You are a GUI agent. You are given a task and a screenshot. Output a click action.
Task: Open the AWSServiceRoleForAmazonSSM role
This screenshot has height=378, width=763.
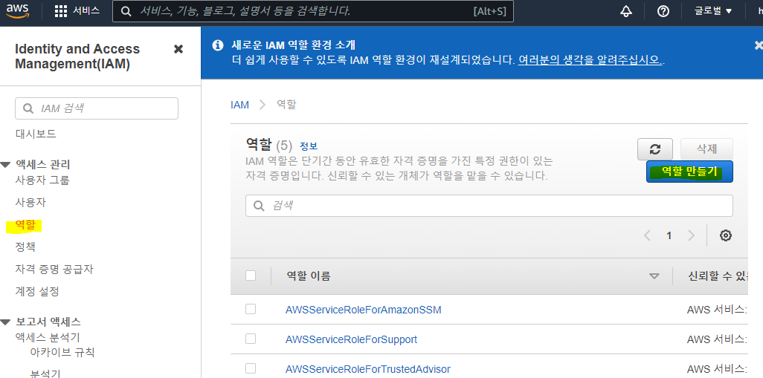coord(364,310)
